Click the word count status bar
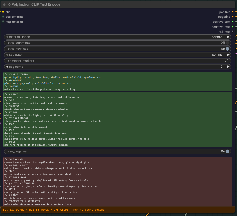The image size is (237, 216). click(118, 210)
